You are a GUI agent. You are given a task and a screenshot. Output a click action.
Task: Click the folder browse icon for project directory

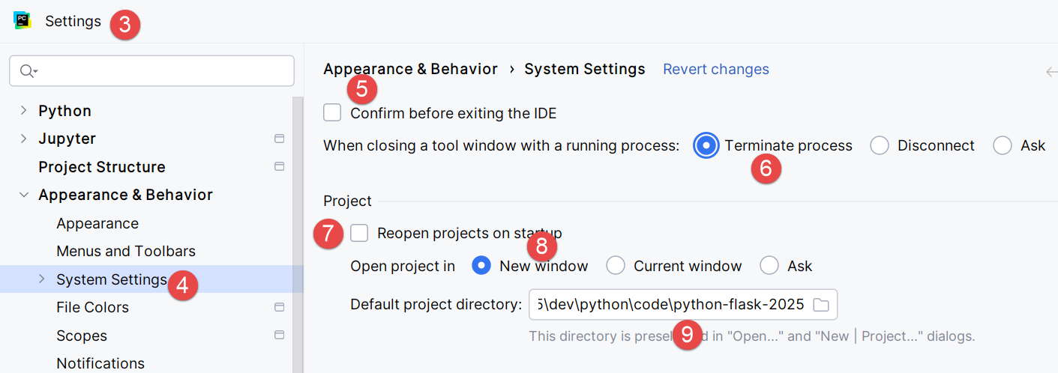(821, 305)
